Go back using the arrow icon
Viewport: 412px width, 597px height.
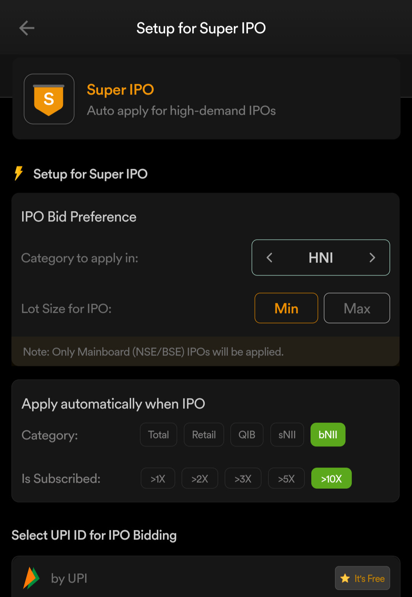pos(27,28)
